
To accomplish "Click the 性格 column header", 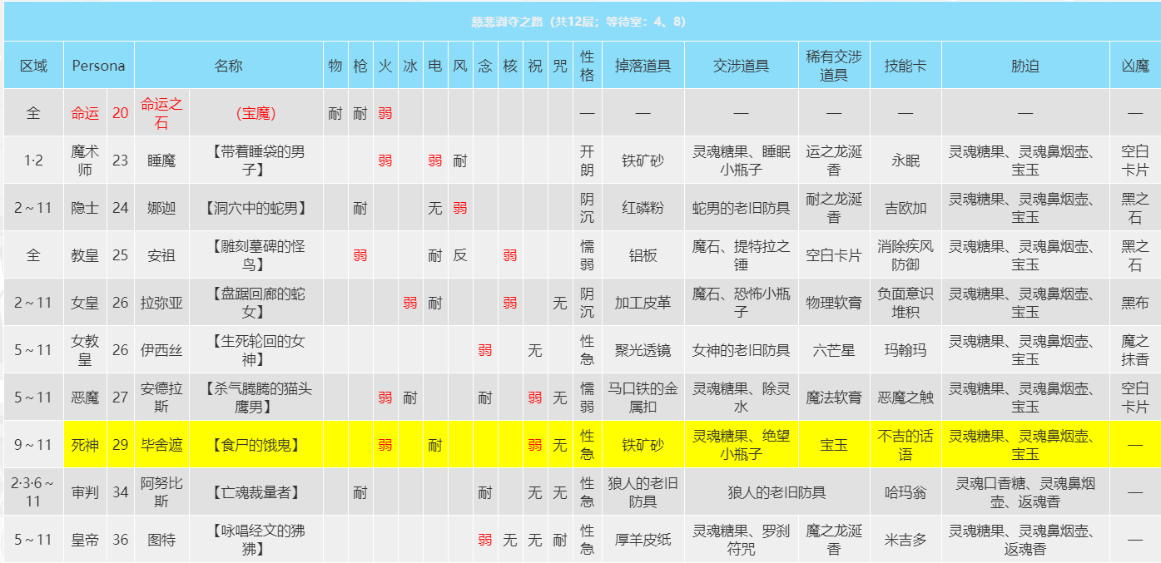I will (x=587, y=66).
